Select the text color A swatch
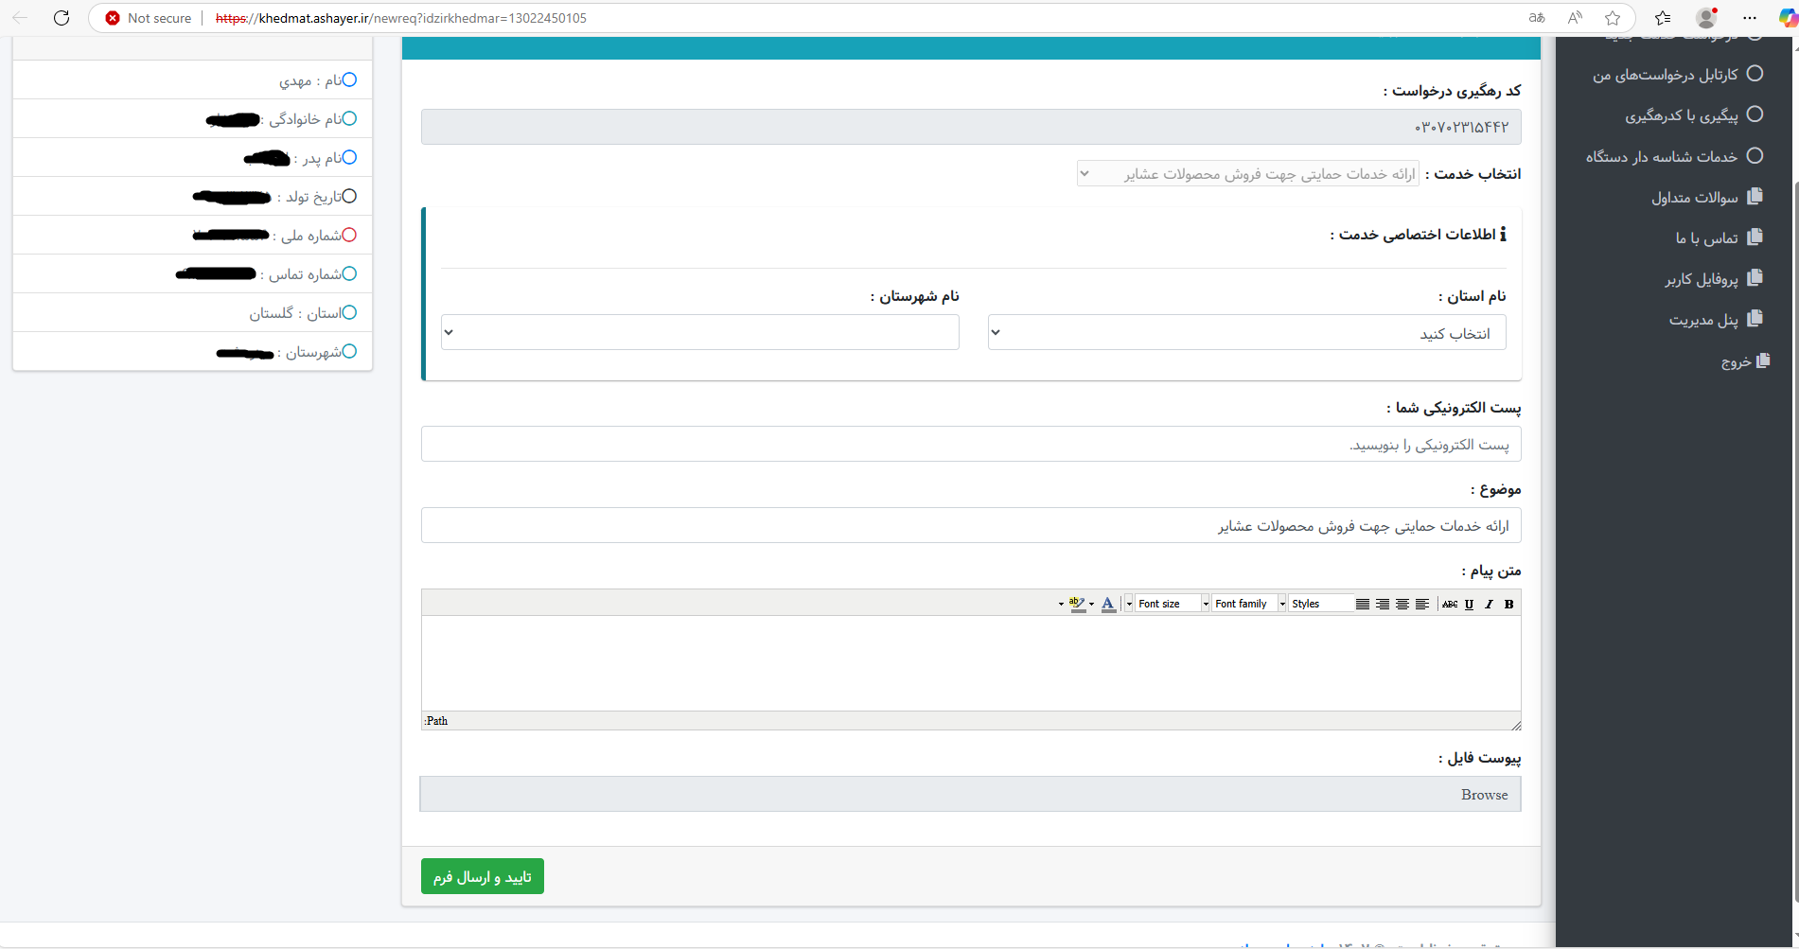This screenshot has height=949, width=1799. pyautogui.click(x=1107, y=604)
